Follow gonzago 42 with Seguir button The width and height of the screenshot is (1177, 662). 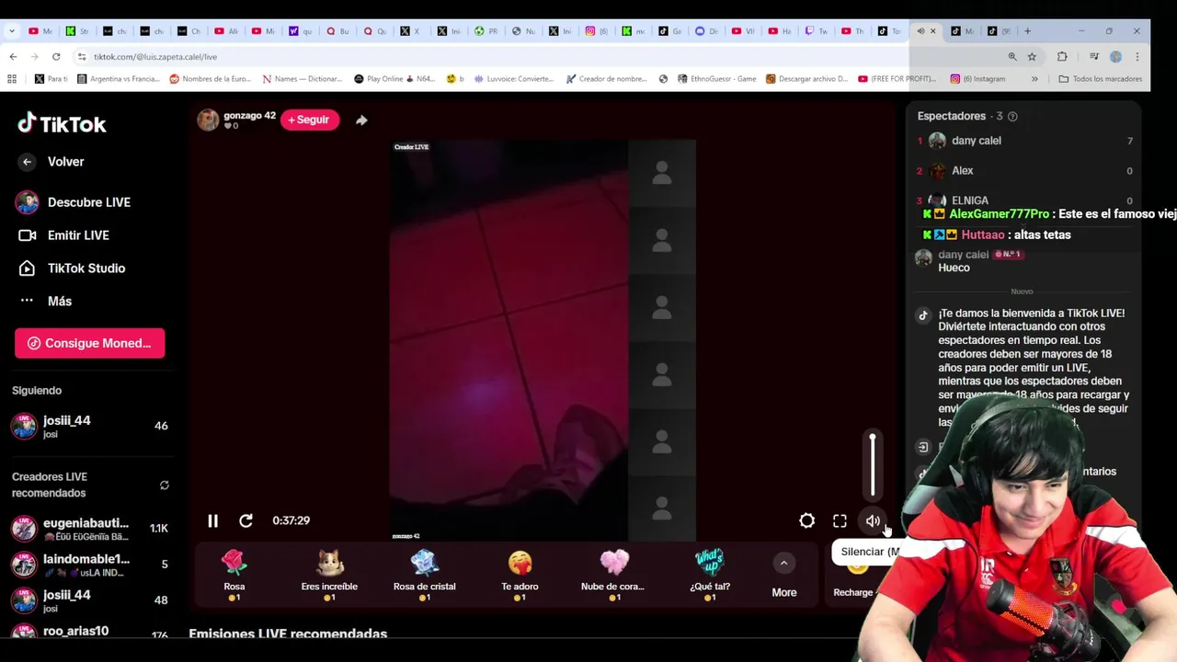(310, 120)
